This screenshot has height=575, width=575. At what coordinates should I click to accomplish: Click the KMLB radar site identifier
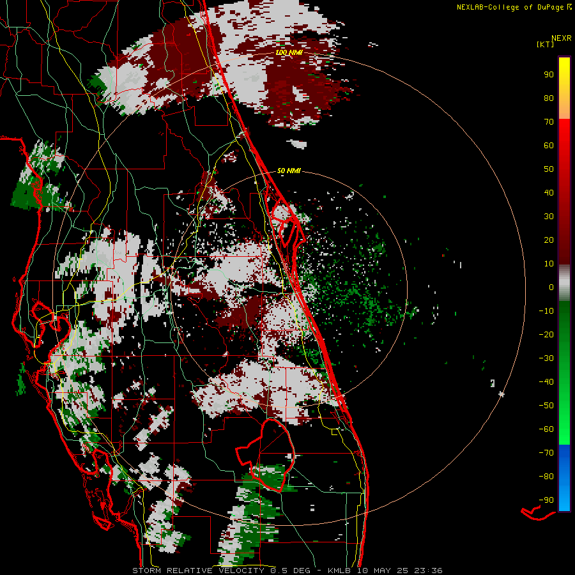click(x=339, y=571)
